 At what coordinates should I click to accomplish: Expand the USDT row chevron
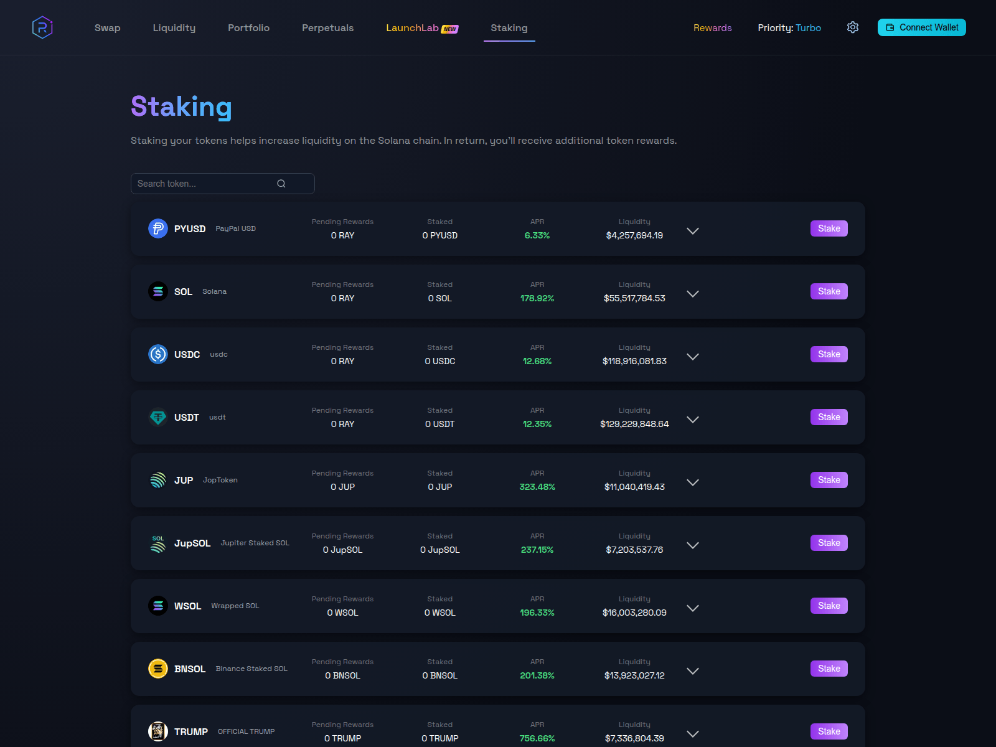pos(693,420)
